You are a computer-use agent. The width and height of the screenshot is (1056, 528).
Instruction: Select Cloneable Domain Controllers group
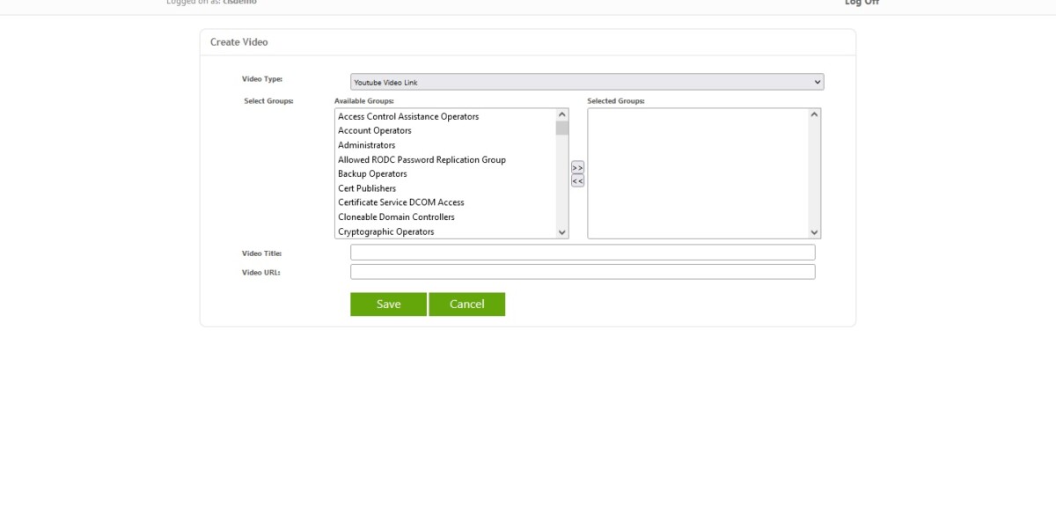point(394,216)
